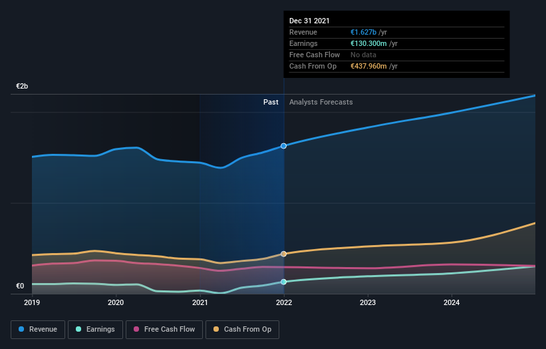Click the €1.627b revenue value in tooltip
The width and height of the screenshot is (546, 349).
coord(363,32)
